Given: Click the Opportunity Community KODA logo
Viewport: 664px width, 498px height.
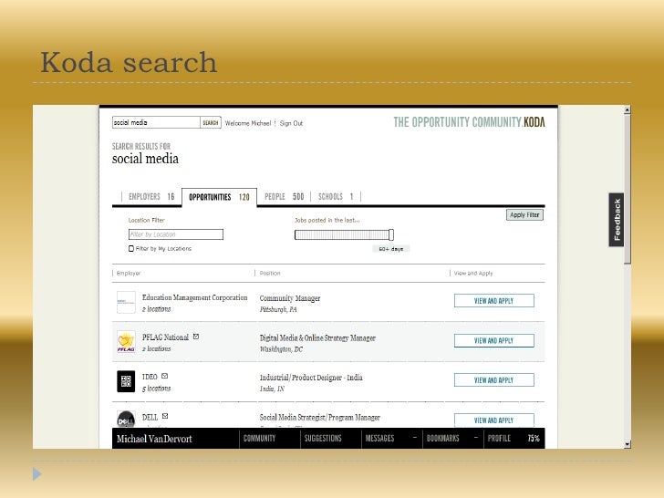Looking at the screenshot, I should (x=469, y=122).
